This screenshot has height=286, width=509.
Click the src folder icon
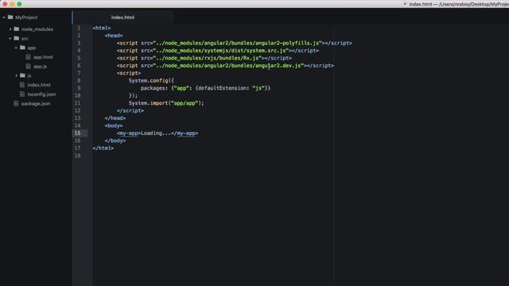coord(17,38)
